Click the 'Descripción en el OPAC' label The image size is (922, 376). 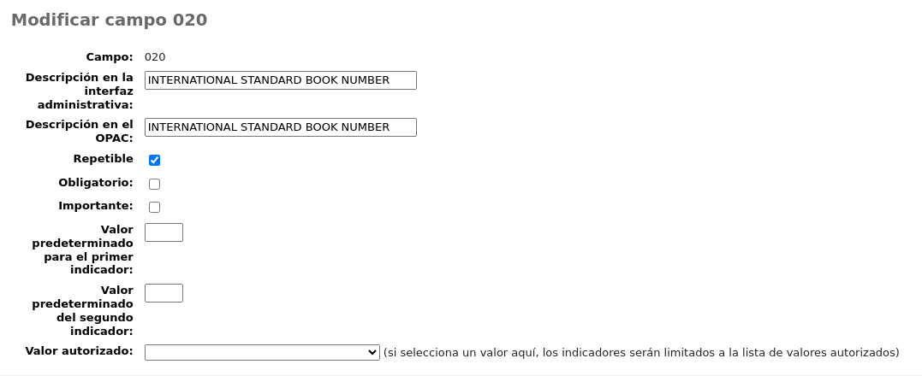[x=80, y=131]
